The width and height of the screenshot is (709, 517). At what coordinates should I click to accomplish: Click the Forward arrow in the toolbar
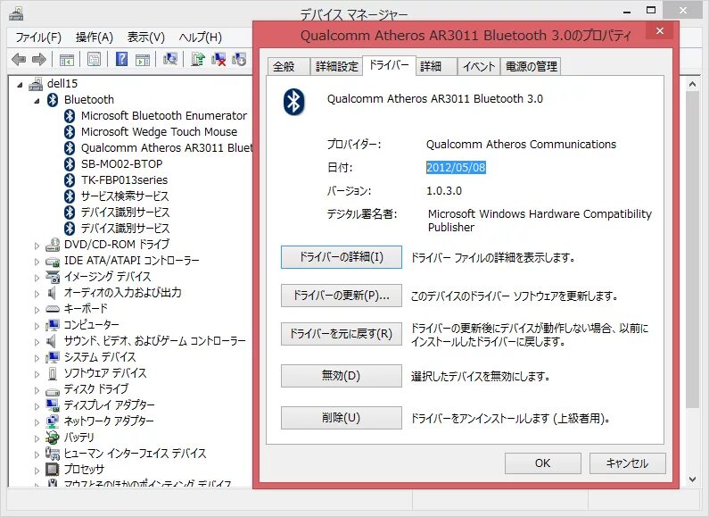(39, 59)
